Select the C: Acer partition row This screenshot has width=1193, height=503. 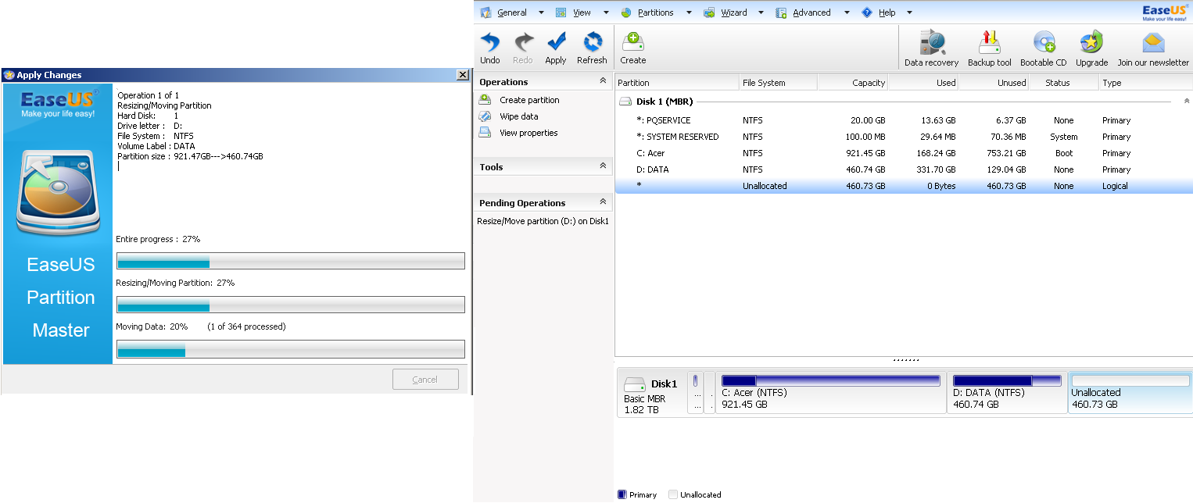click(904, 153)
